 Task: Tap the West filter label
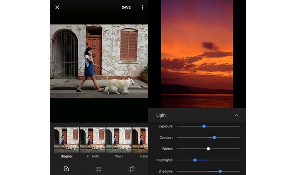pyautogui.click(x=119, y=156)
